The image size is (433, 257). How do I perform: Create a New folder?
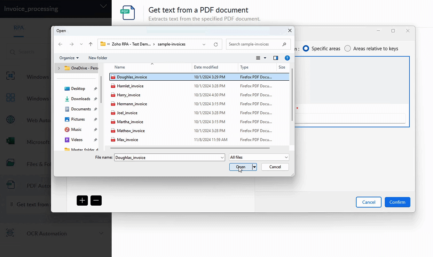click(98, 58)
